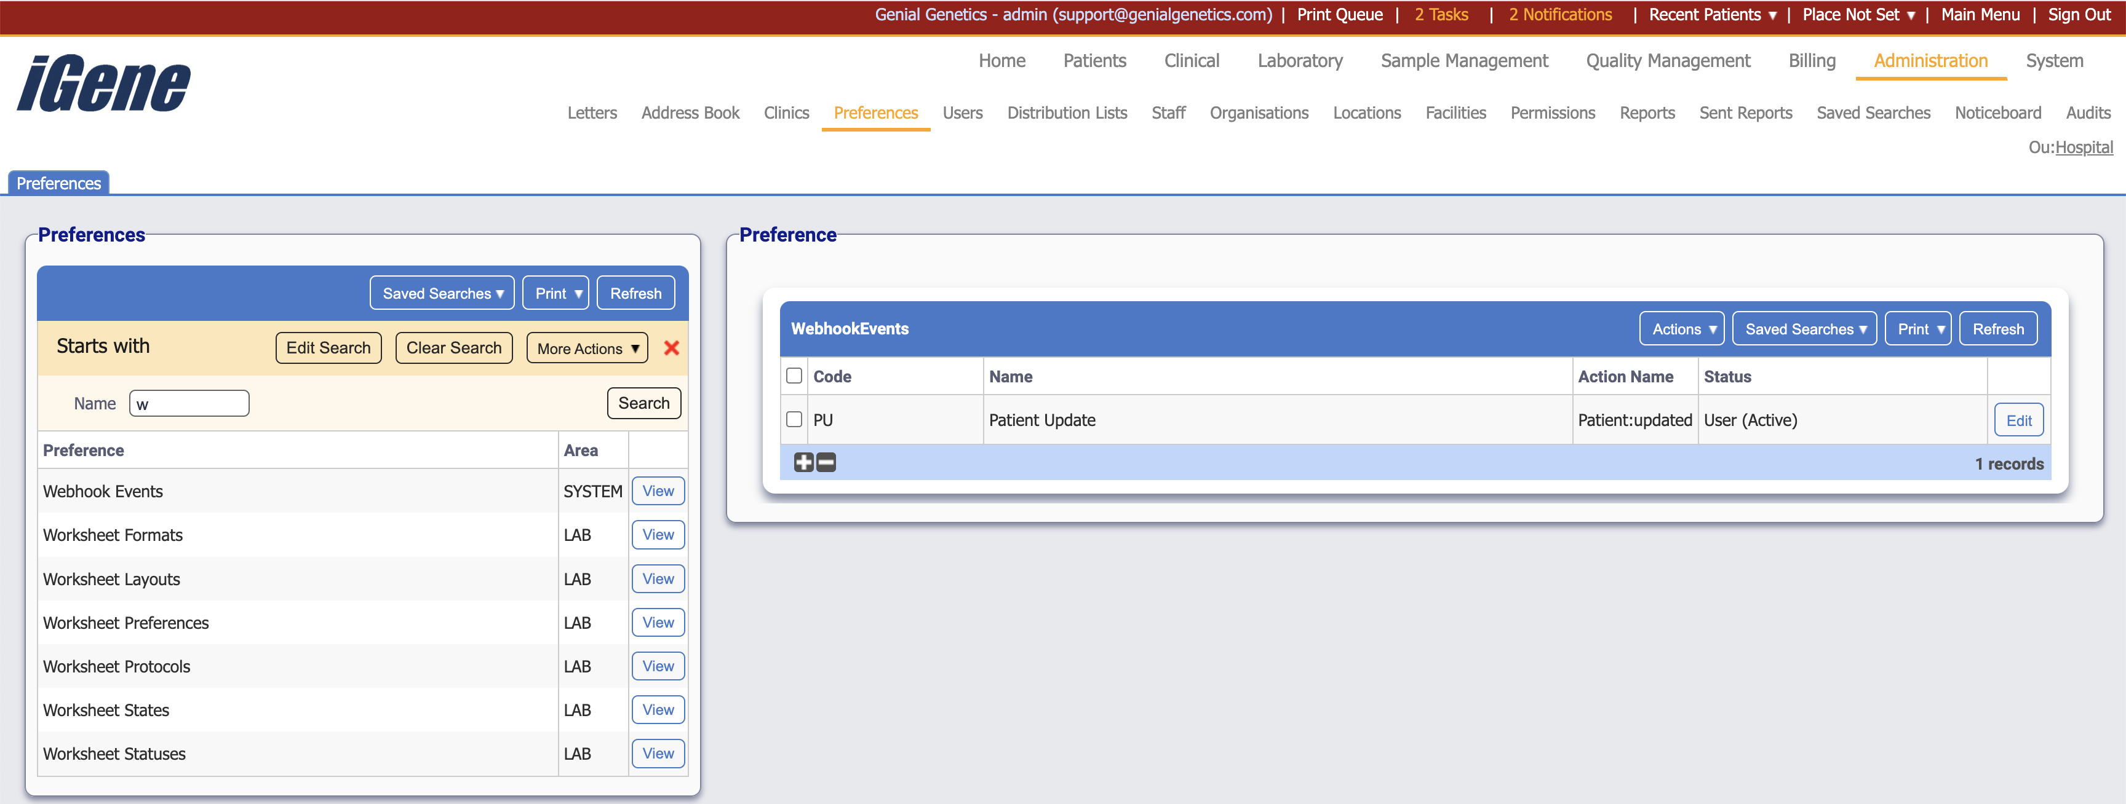Viewport: 2126px width, 804px height.
Task: Open Recent Patients dropdown in top bar
Action: 1712,15
